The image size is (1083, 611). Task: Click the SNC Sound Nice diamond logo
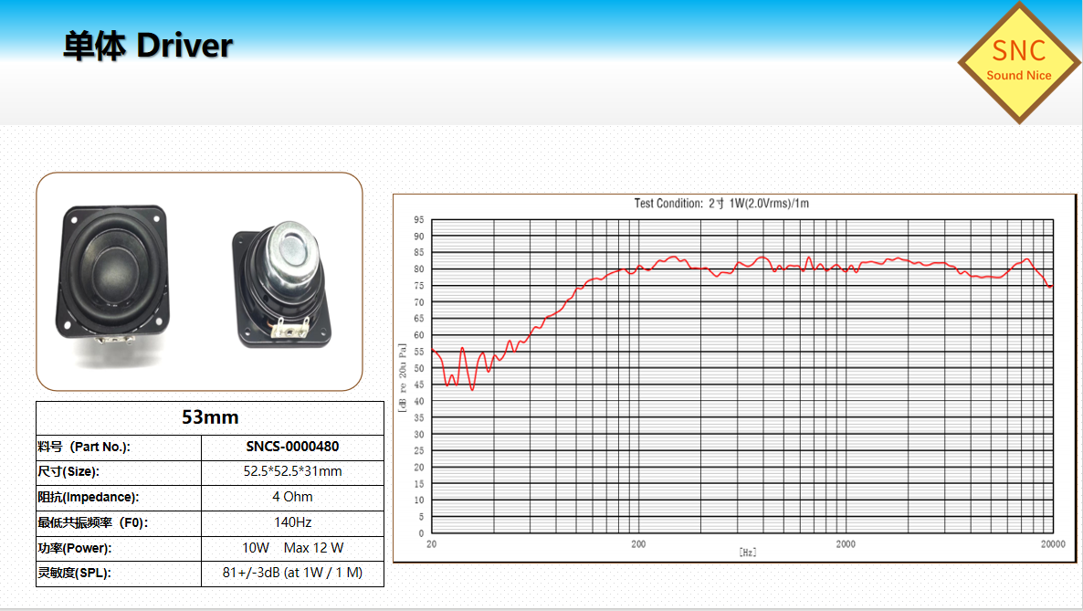1019,62
